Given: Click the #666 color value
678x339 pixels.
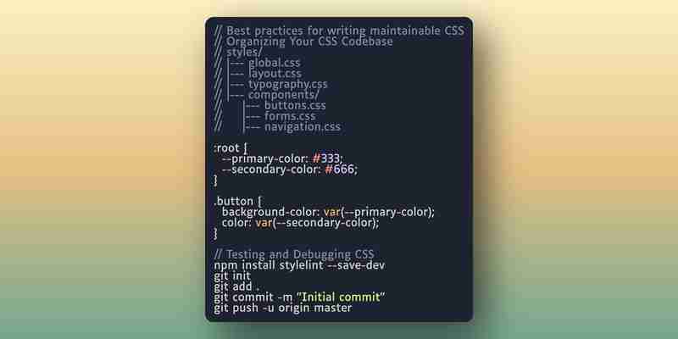Looking at the screenshot, I should 340,169.
